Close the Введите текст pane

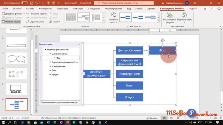79,44
